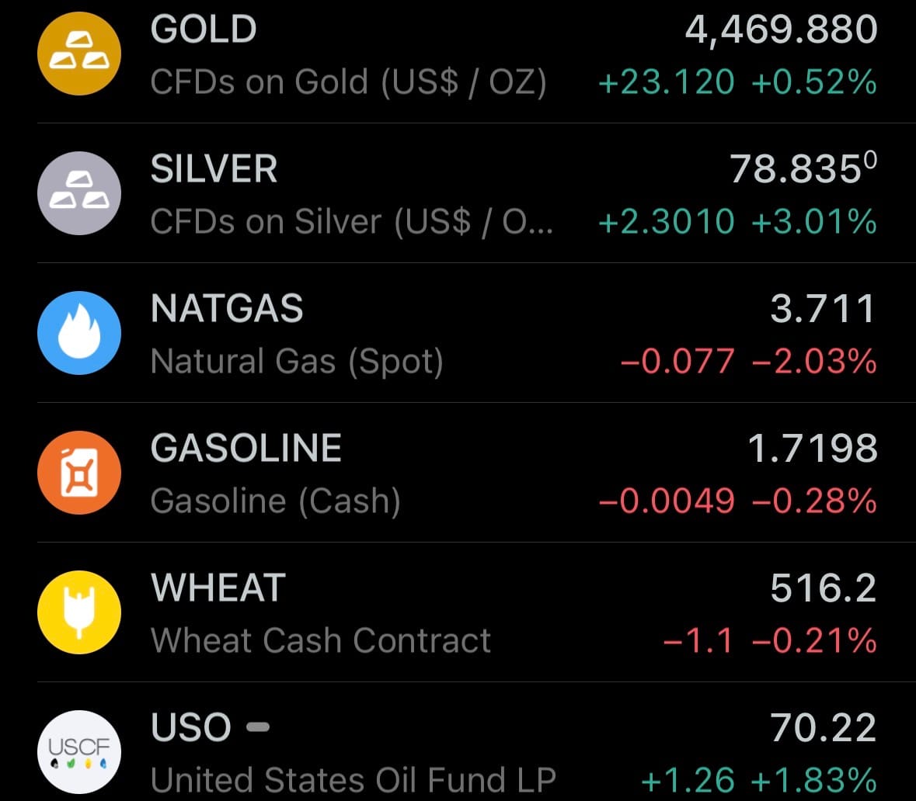Image resolution: width=916 pixels, height=801 pixels.
Task: Tap the USCF logo icon for USO
Action: pyautogui.click(x=79, y=751)
